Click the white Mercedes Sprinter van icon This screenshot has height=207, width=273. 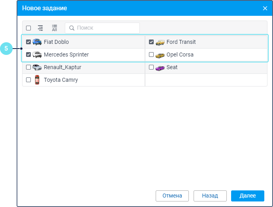pyautogui.click(x=37, y=55)
